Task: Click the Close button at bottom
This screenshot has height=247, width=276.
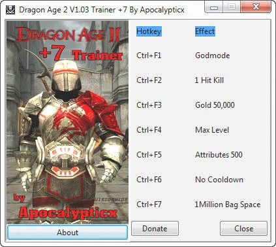Action: pyautogui.click(x=243, y=229)
